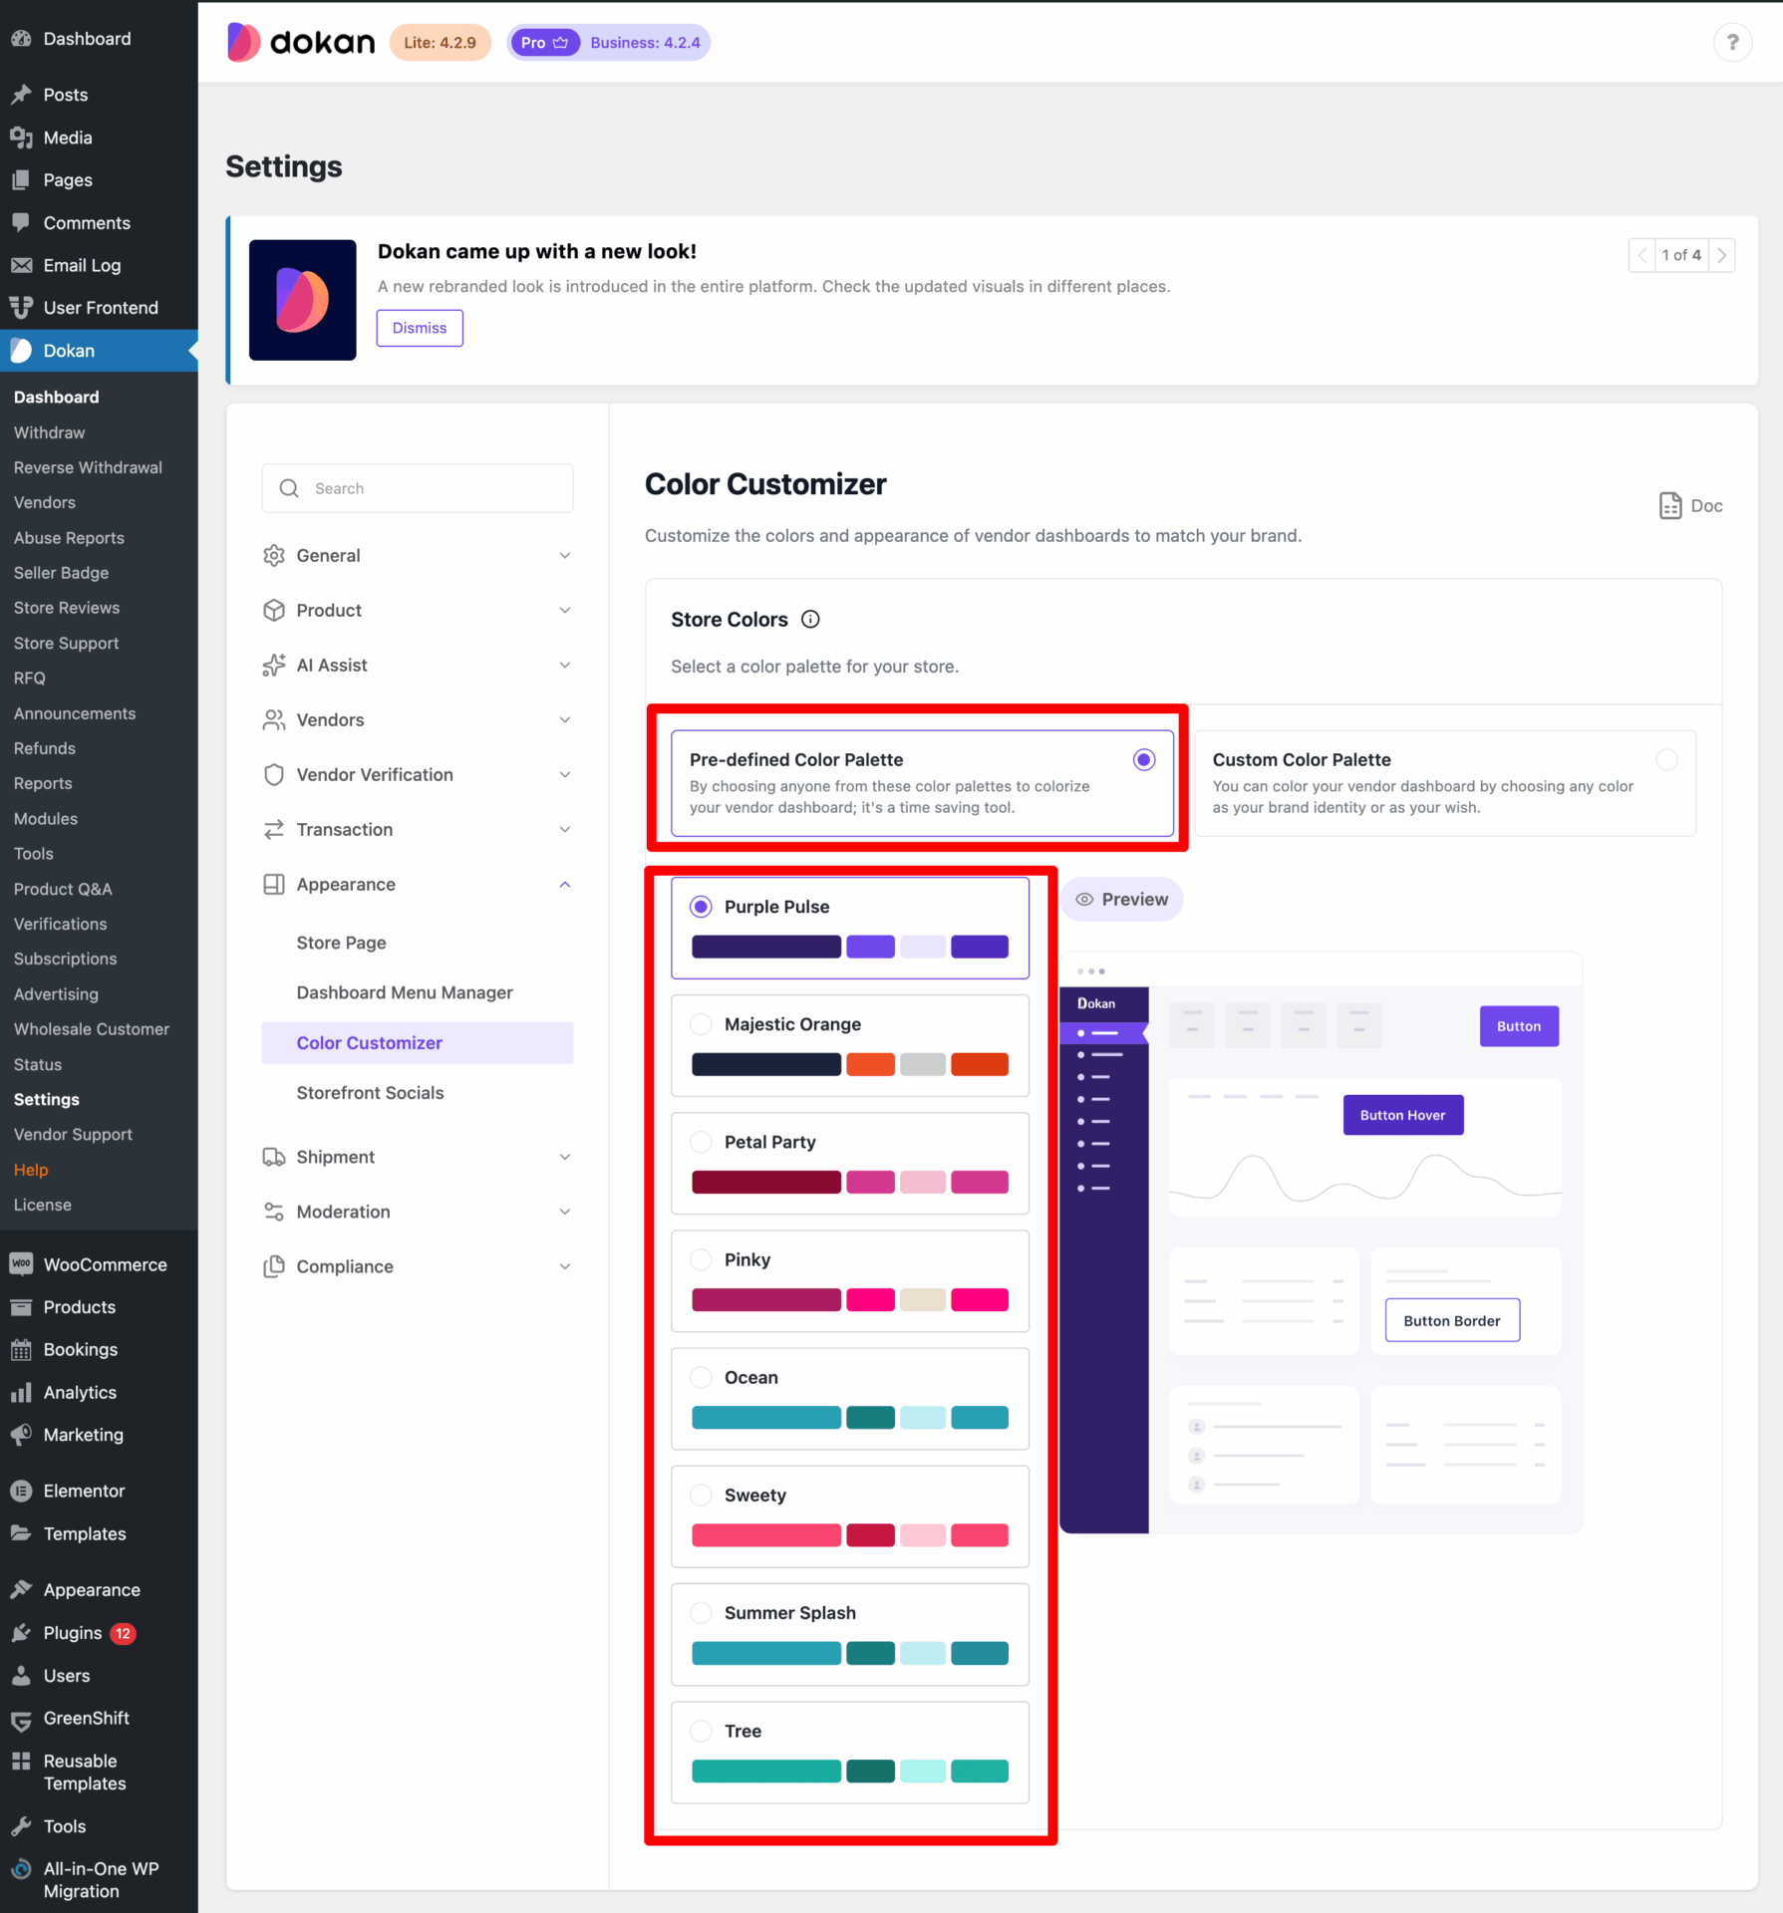The image size is (1783, 1913).
Task: Click the dark red Petal Party swatch
Action: point(765,1182)
